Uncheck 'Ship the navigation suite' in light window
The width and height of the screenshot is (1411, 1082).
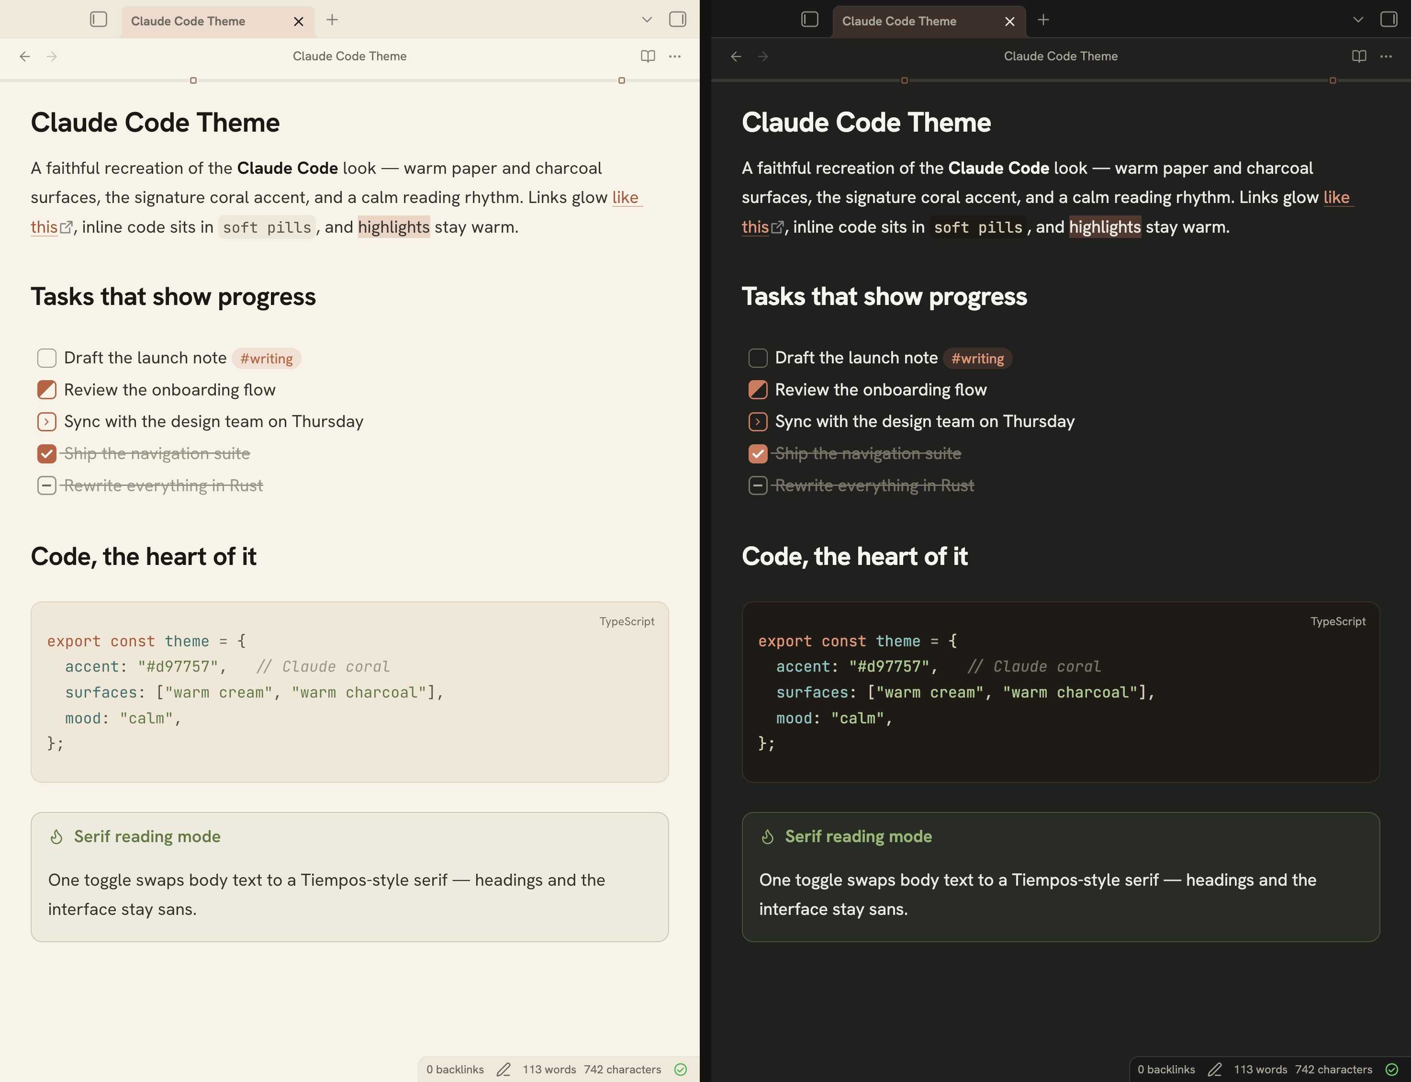coord(47,454)
